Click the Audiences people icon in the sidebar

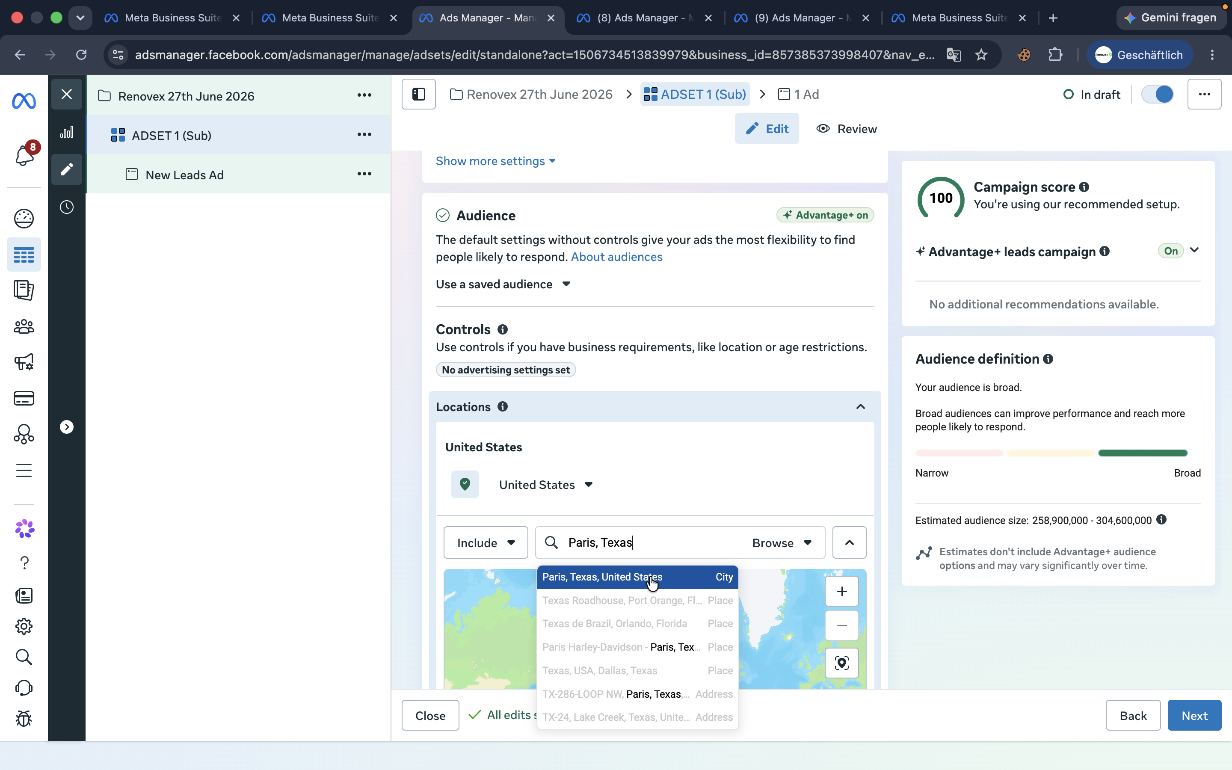[24, 326]
